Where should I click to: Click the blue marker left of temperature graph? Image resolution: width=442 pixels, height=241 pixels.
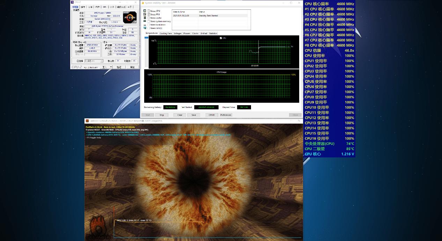tap(146, 38)
